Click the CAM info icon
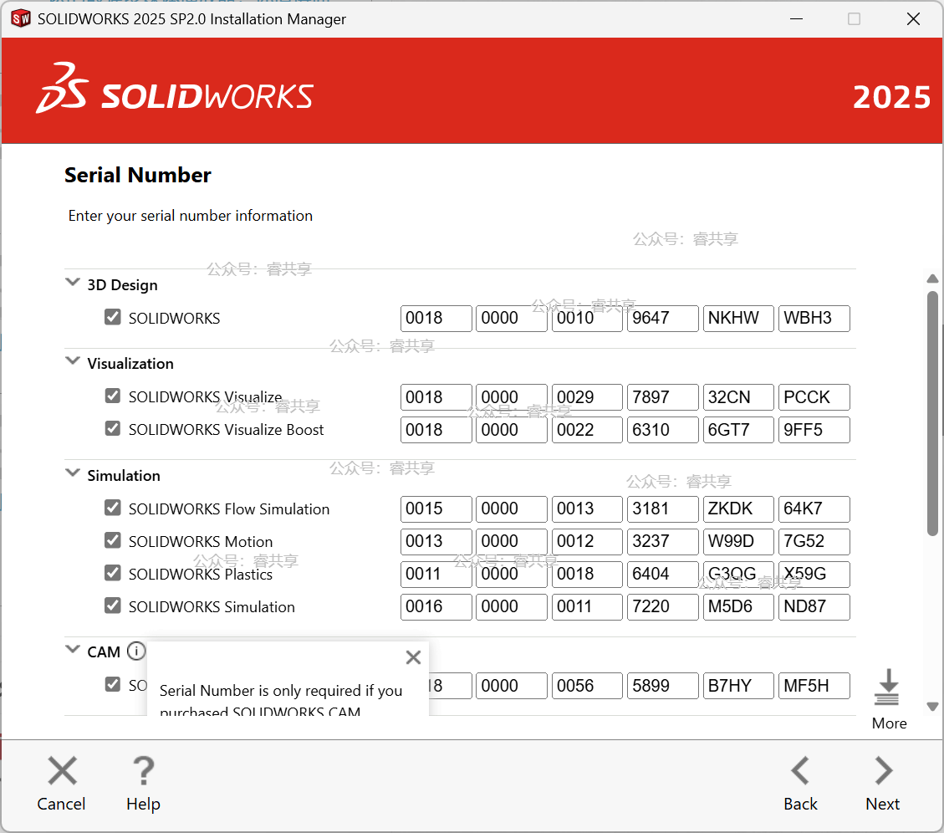 (x=136, y=652)
